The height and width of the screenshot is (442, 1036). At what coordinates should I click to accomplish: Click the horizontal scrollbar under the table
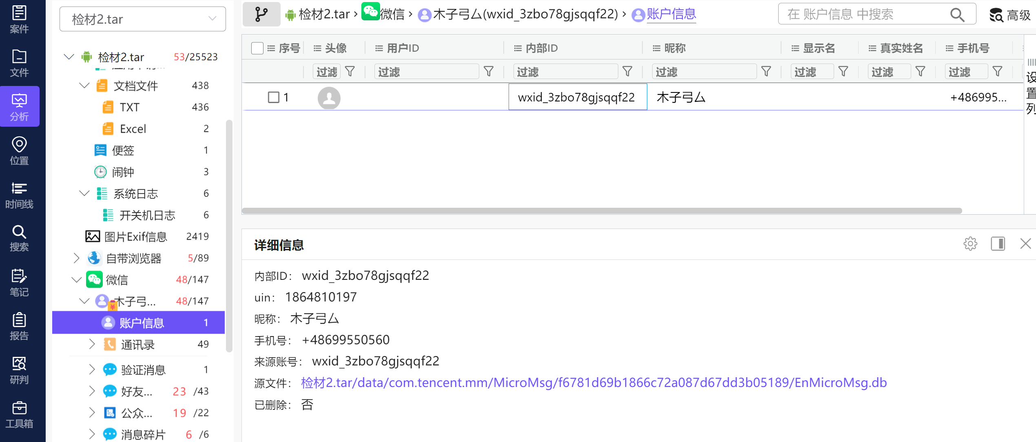[602, 211]
